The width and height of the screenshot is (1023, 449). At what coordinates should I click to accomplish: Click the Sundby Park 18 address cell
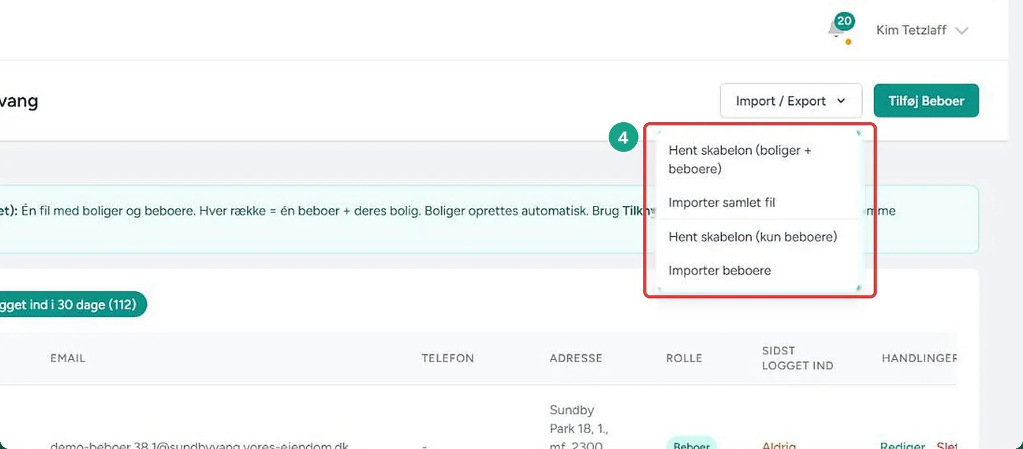[x=579, y=427]
